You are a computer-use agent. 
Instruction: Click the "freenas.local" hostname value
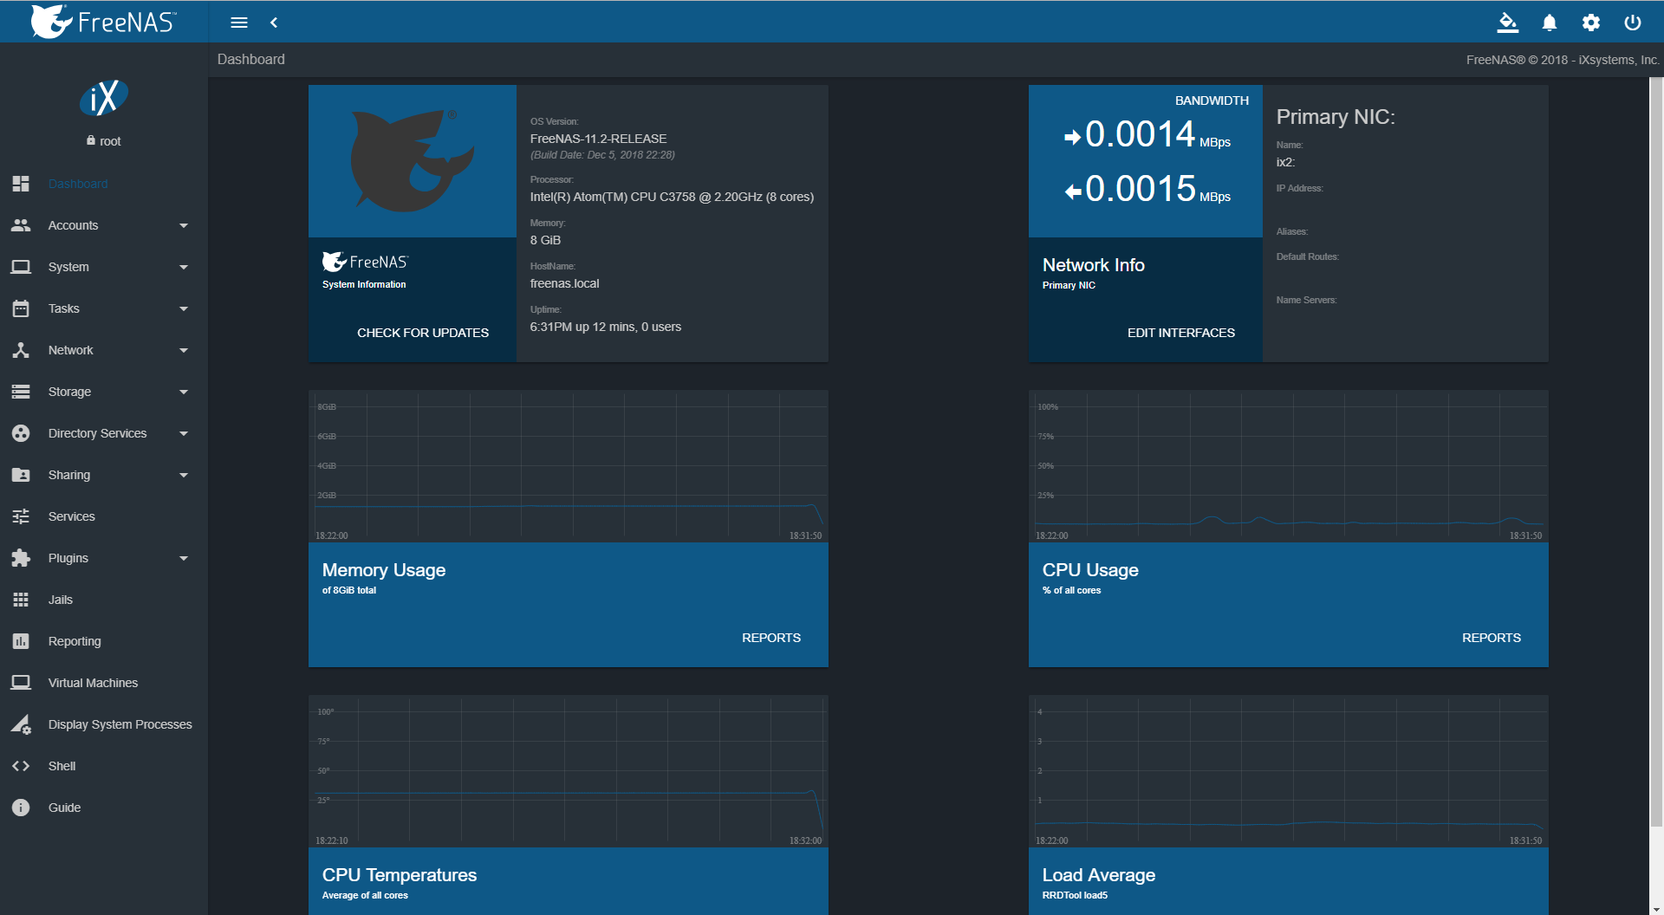565,283
